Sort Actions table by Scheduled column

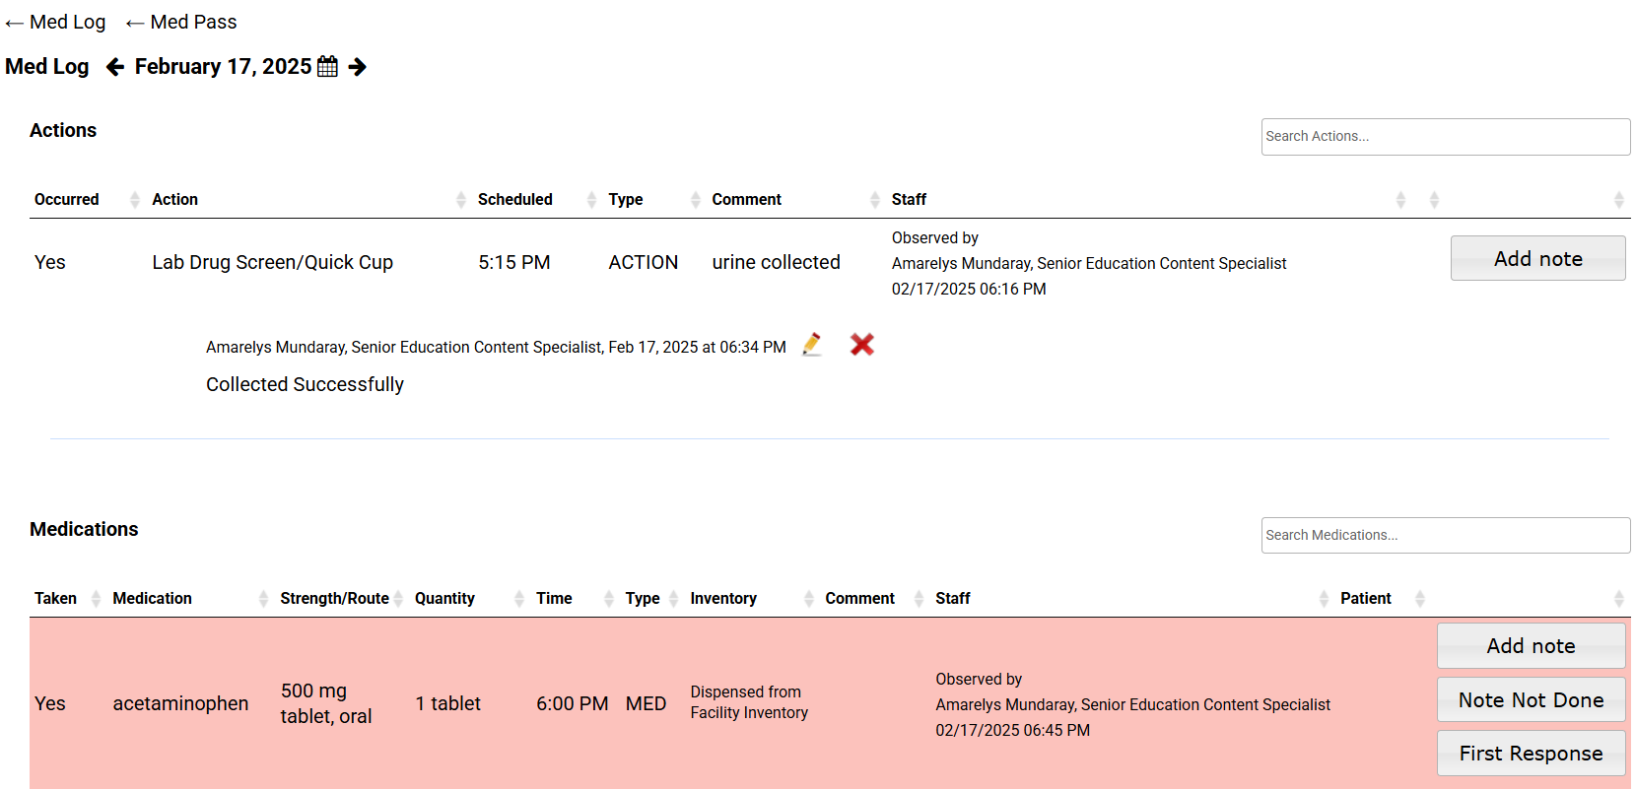[x=515, y=200]
